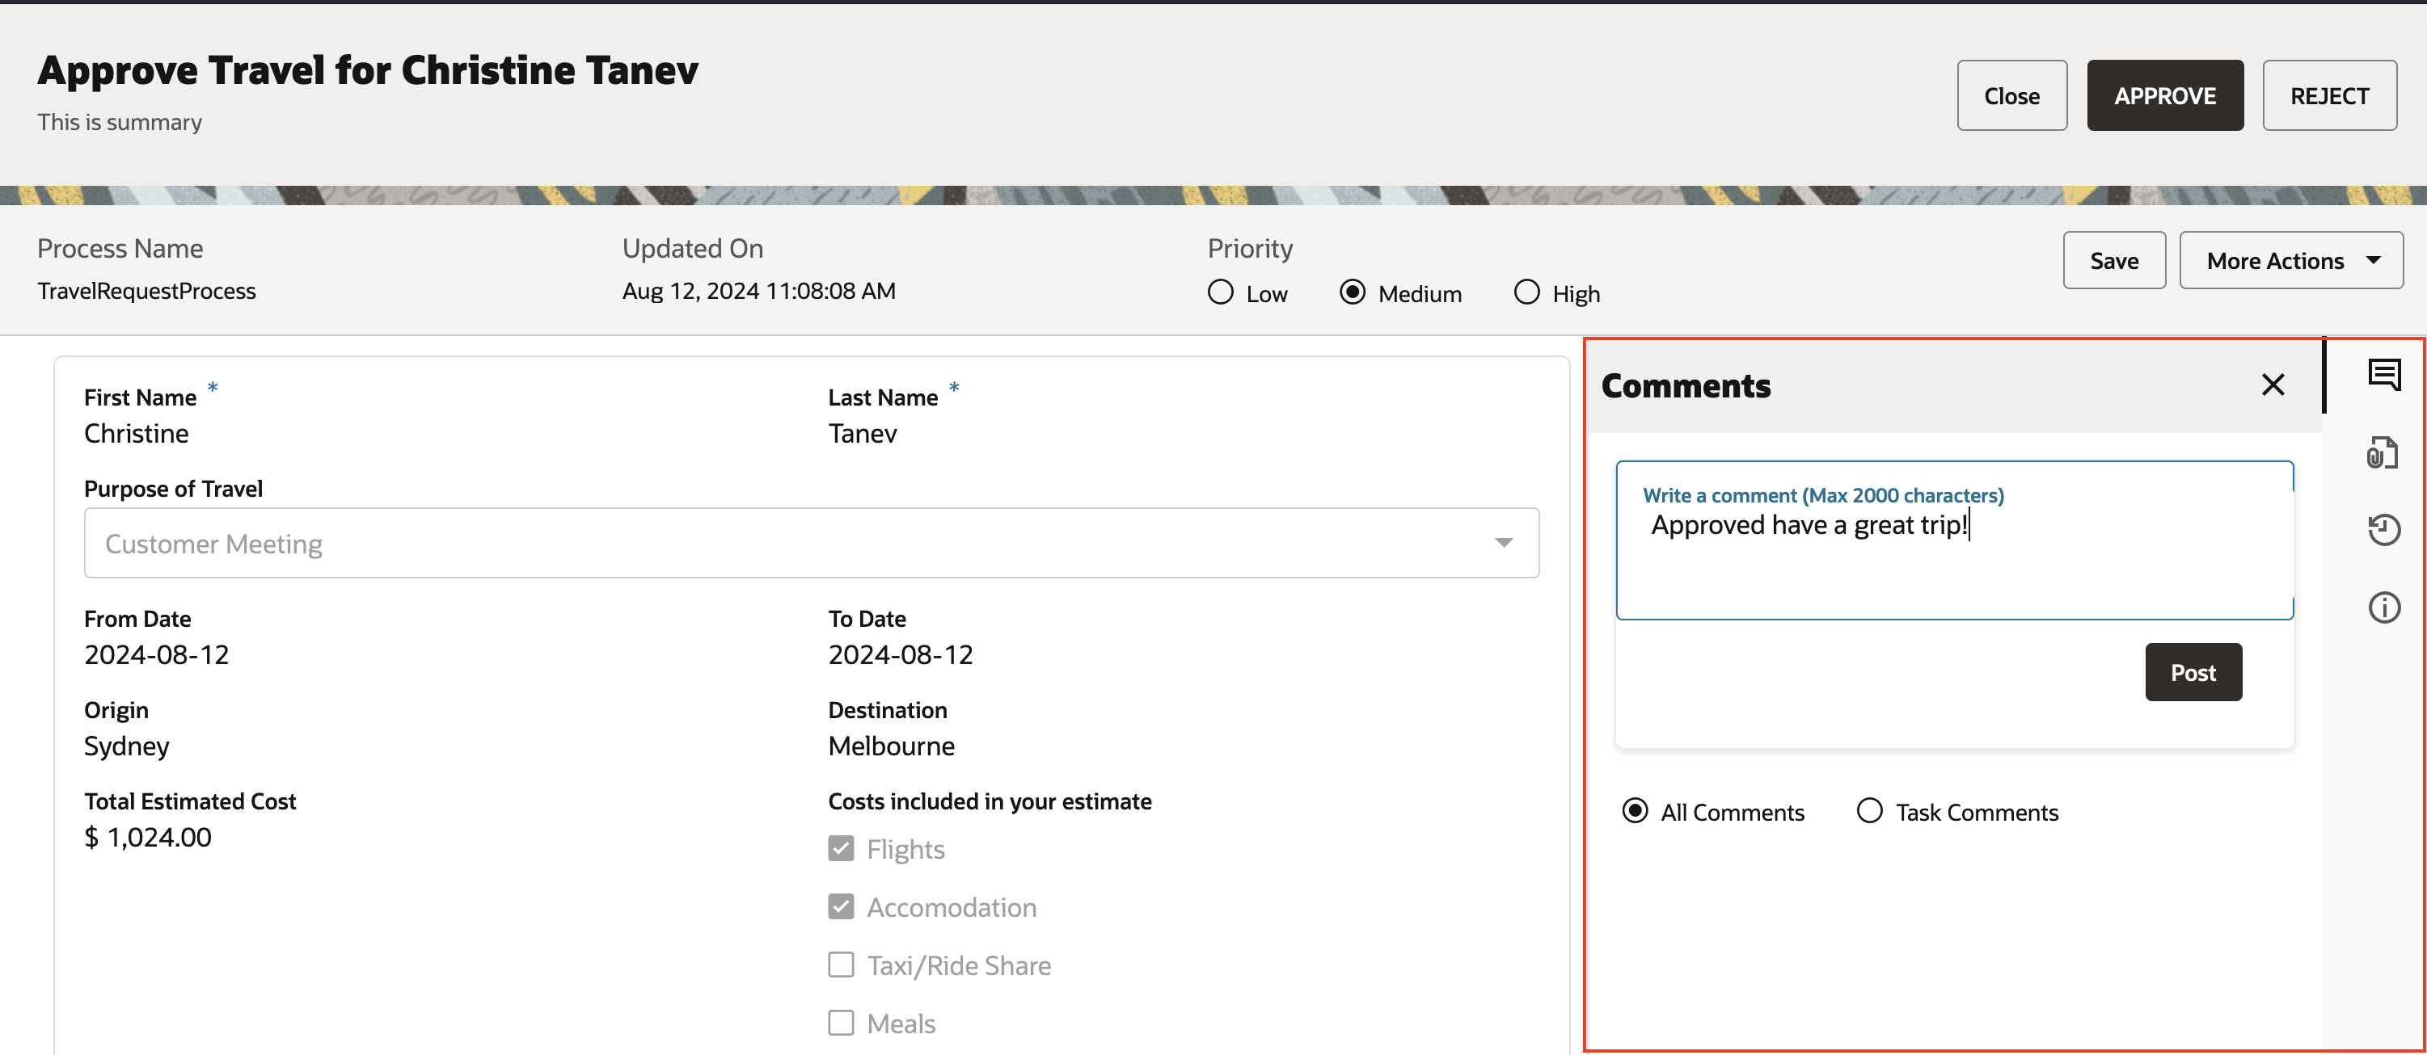
Task: Close the Comments panel with the X
Action: tap(2273, 384)
